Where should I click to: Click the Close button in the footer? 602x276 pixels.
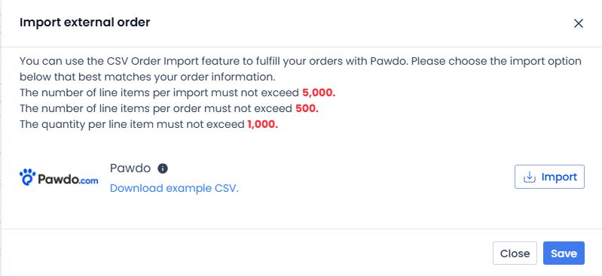[515, 253]
